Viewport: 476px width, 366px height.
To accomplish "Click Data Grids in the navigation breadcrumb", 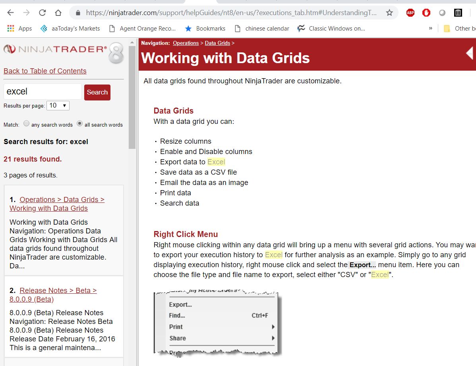I will tap(217, 43).
